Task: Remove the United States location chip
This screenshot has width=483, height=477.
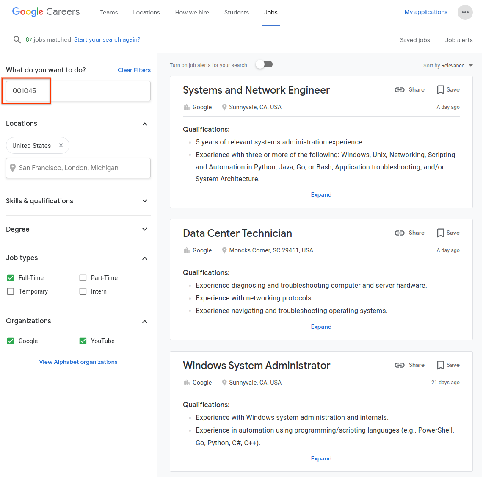Action: point(61,145)
